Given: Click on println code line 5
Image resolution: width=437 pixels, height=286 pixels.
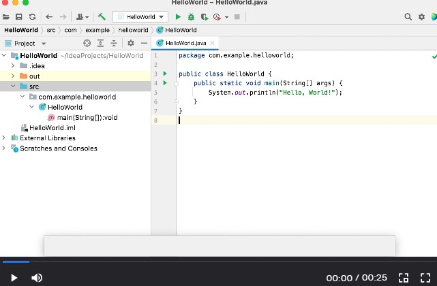Looking at the screenshot, I should 275,92.
